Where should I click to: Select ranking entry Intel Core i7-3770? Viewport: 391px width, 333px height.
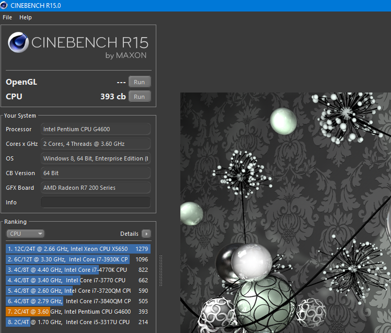click(78, 280)
